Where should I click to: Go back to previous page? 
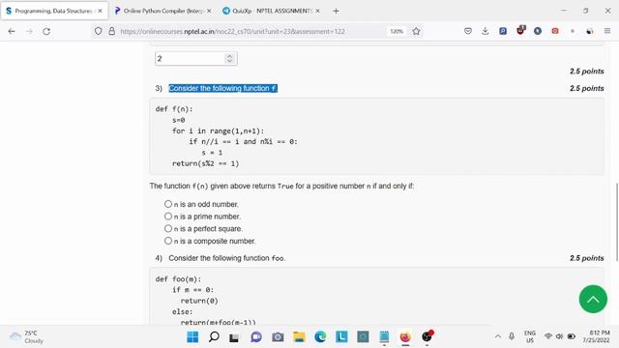click(x=12, y=31)
